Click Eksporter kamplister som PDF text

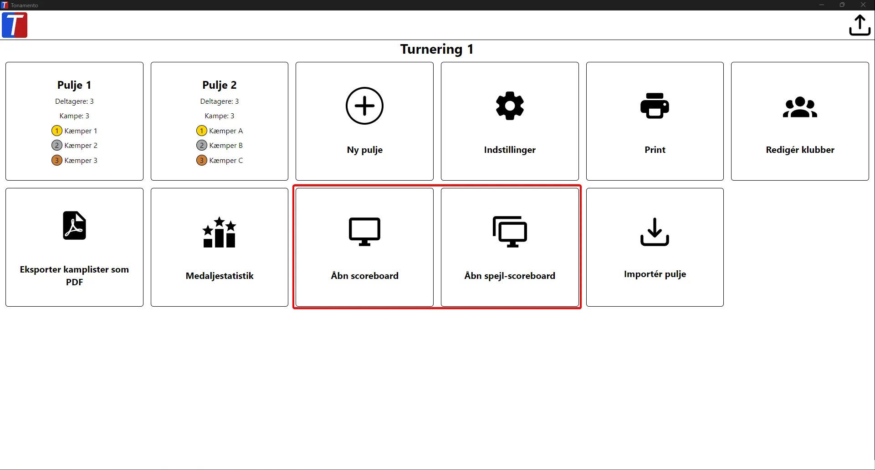(x=74, y=276)
